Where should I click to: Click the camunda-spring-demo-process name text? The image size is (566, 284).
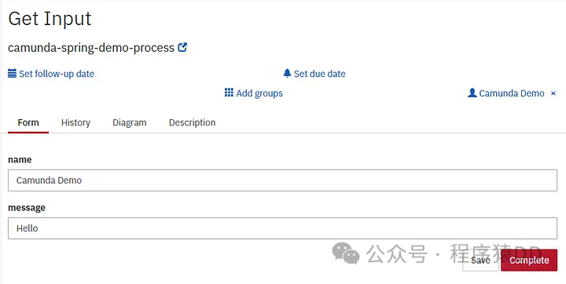91,48
